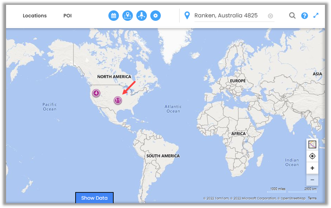Switch to the POI tab
Image resolution: width=331 pixels, height=208 pixels.
tap(67, 16)
